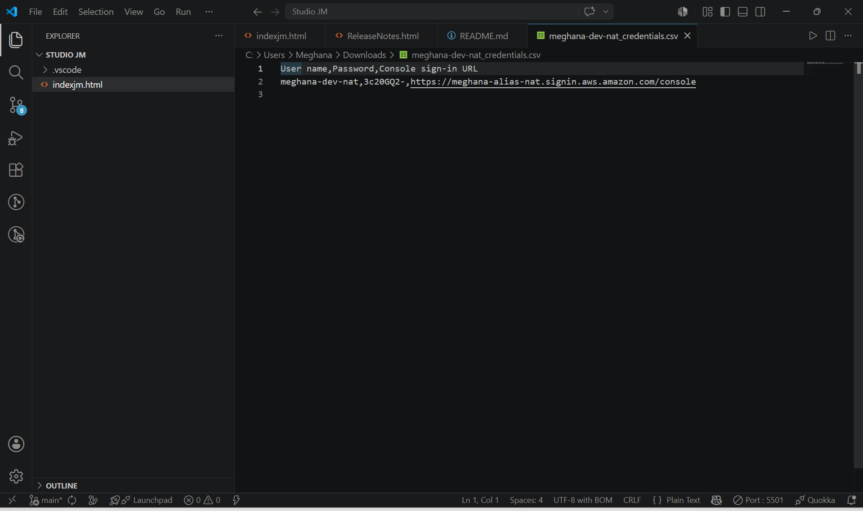
Task: Open notifications bell in status bar
Action: (851, 500)
